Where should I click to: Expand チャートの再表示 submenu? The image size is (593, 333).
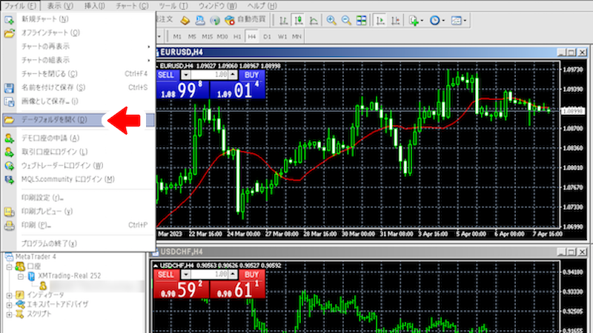78,47
